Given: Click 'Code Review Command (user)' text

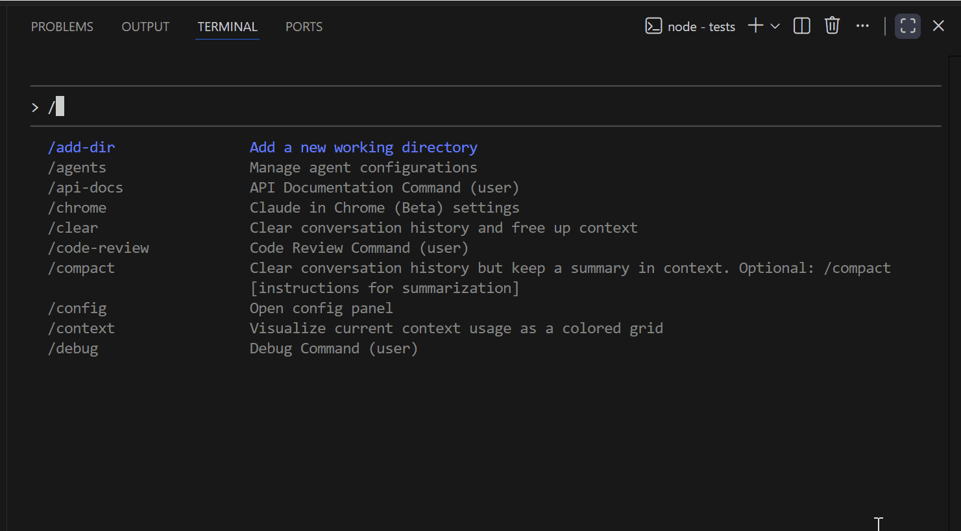Looking at the screenshot, I should tap(359, 248).
